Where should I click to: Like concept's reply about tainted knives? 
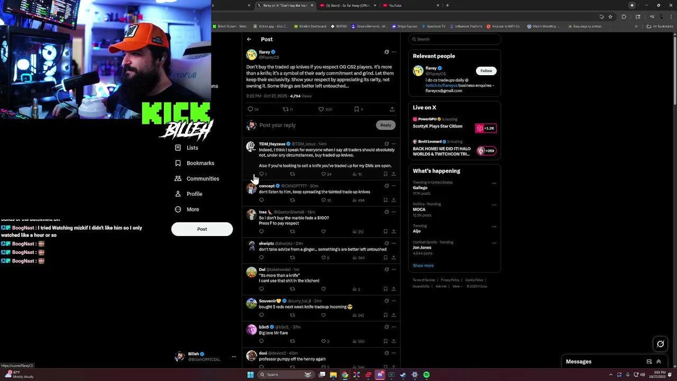coord(324,200)
